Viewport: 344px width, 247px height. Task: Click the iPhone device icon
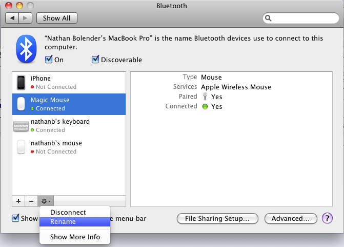click(21, 83)
